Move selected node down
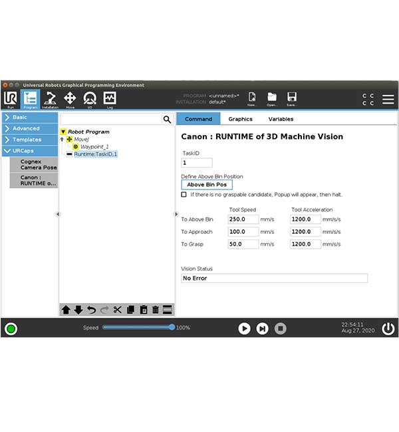 (78, 310)
